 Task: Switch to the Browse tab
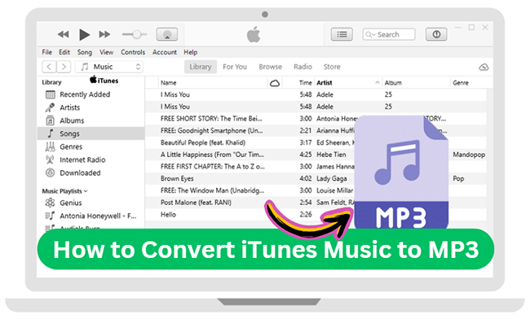pyautogui.click(x=271, y=67)
